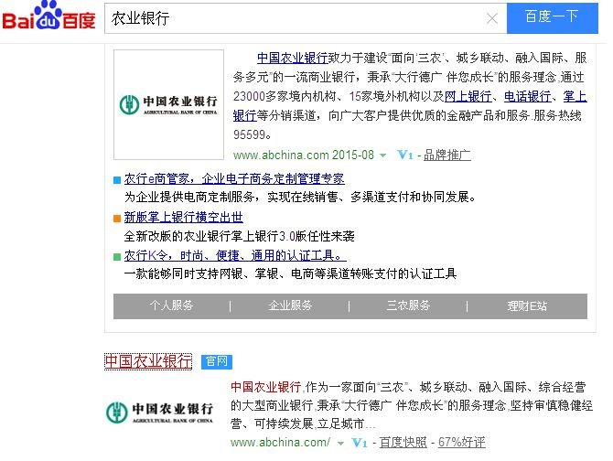Click the text 为企业提供电商定制服务
This screenshot has height=461, width=613.
coord(189,197)
